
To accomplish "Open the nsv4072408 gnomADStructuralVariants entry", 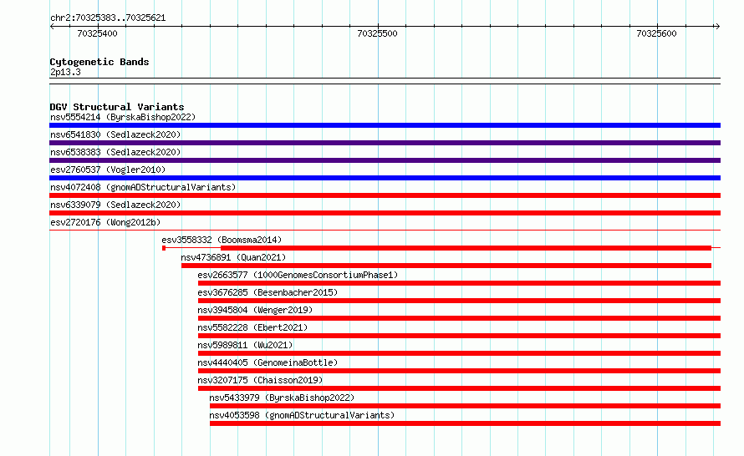I will [143, 187].
